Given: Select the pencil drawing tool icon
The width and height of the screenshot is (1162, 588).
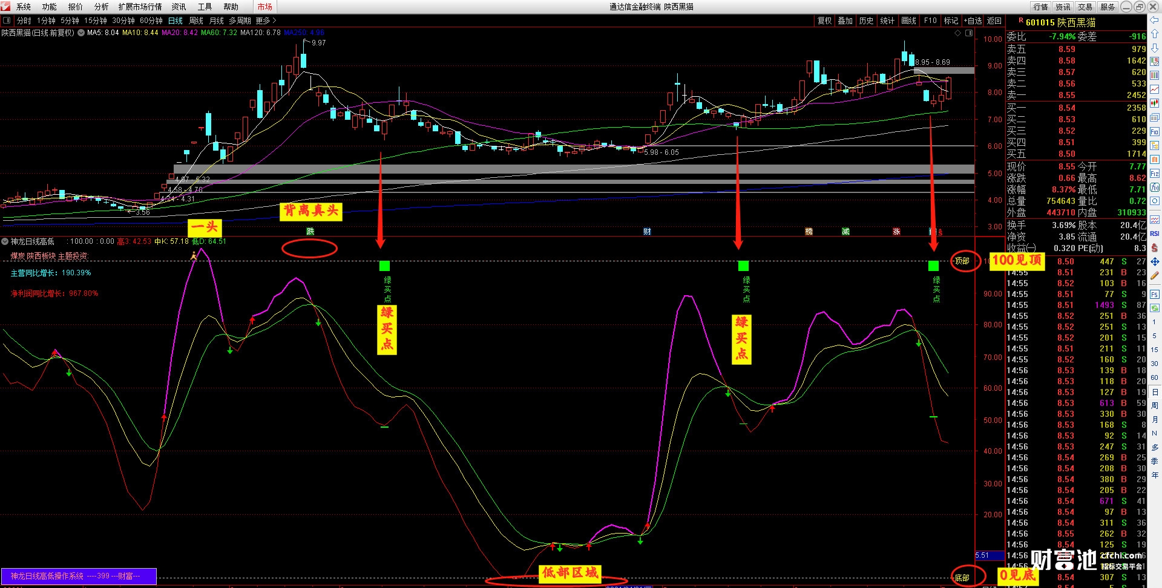Looking at the screenshot, I should click(x=1155, y=275).
